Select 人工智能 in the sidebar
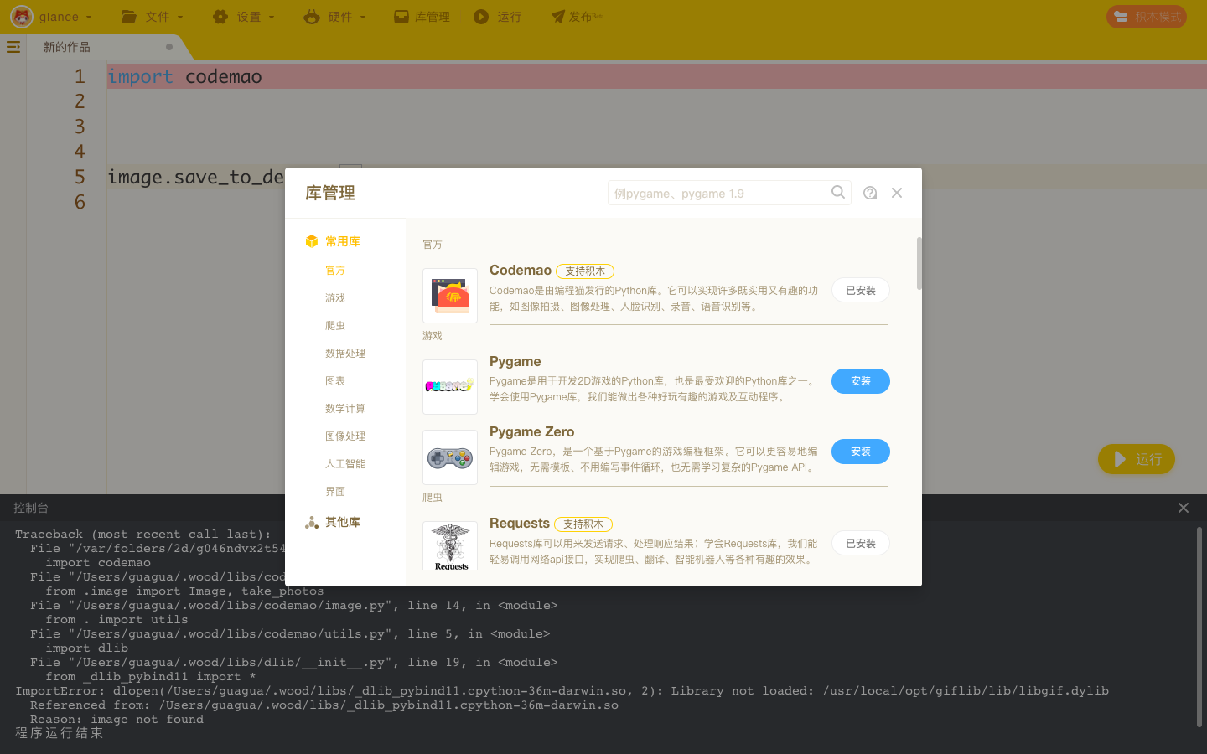The image size is (1207, 754). (345, 464)
